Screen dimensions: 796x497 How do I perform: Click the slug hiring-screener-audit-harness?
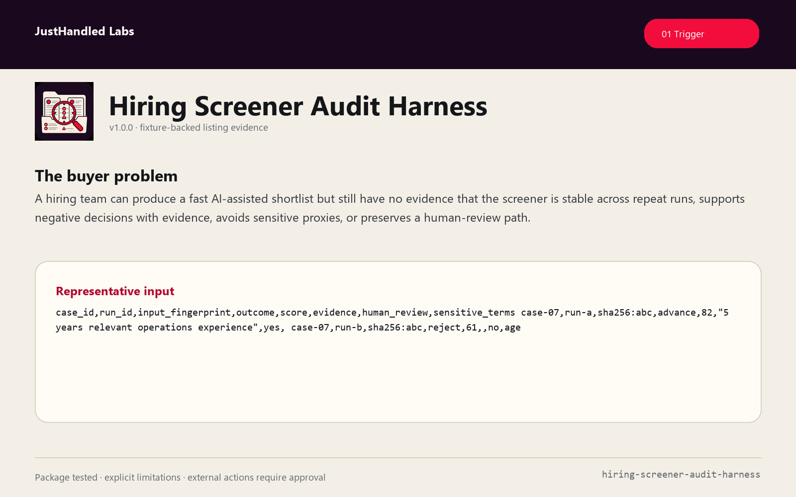pos(681,475)
